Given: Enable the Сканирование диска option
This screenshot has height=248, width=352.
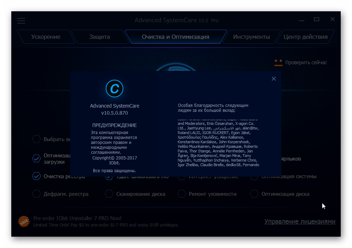Looking at the screenshot, I should [109, 194].
